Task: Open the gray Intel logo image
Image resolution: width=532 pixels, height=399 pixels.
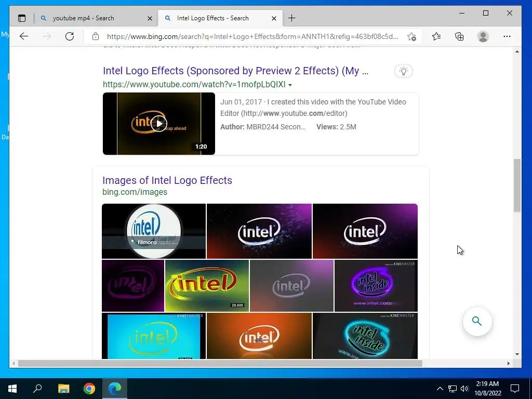Action: click(291, 286)
